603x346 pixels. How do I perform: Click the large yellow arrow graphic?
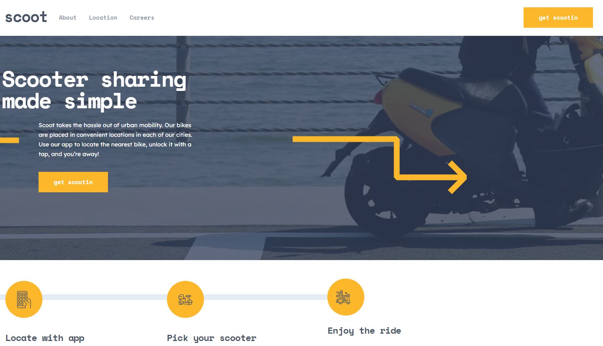[x=380, y=165]
